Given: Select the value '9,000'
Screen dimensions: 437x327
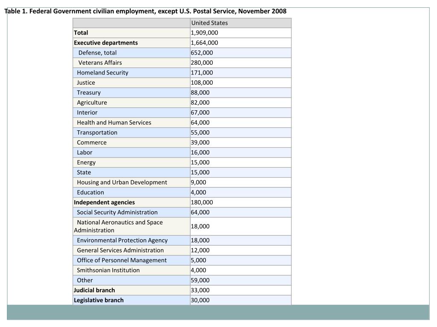Looking at the screenshot, I should (x=198, y=183).
